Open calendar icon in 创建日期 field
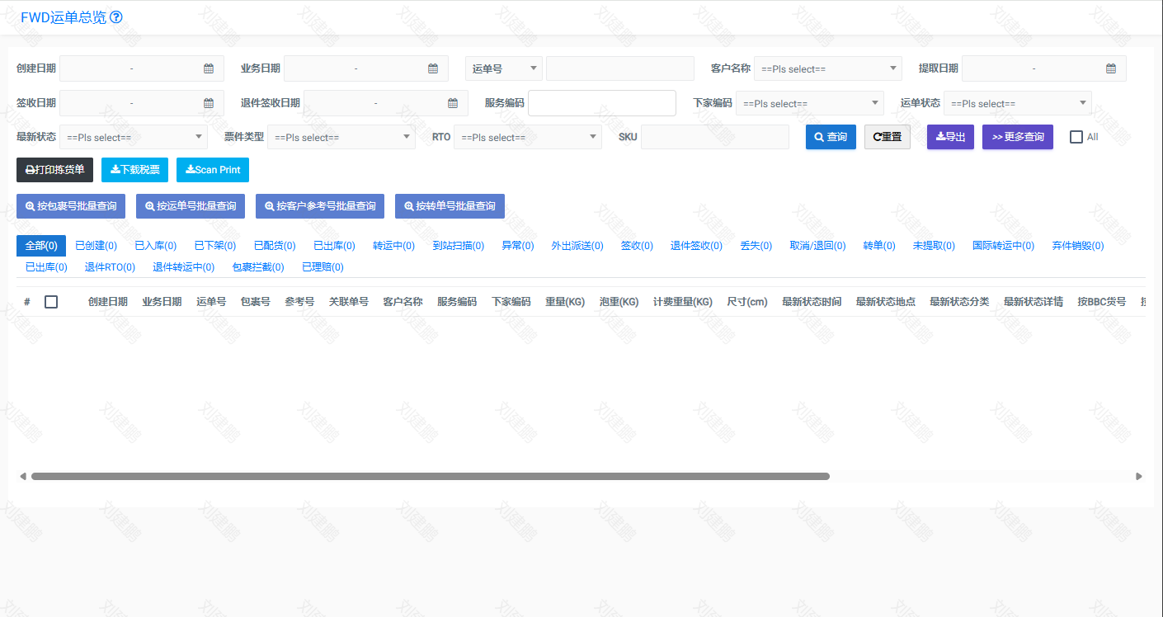The image size is (1163, 617). click(209, 68)
